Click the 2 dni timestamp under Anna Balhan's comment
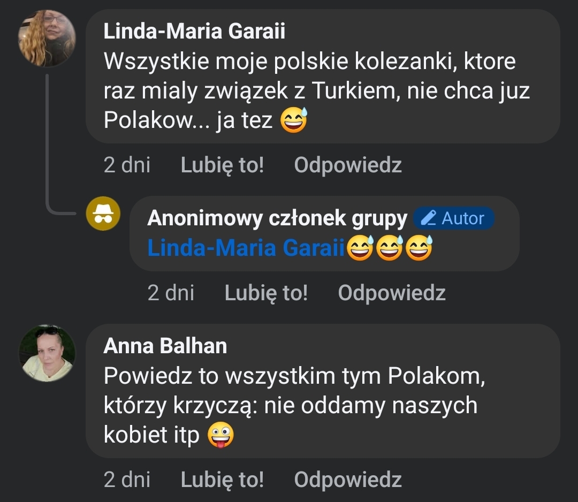Image resolution: width=578 pixels, height=502 pixels. 127,480
